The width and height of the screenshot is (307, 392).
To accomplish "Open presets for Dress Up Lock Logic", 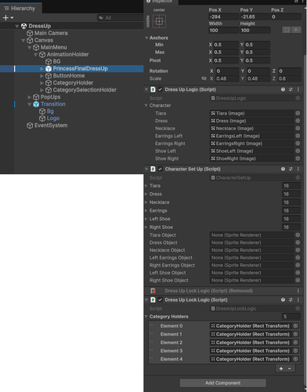I will tap(291, 299).
